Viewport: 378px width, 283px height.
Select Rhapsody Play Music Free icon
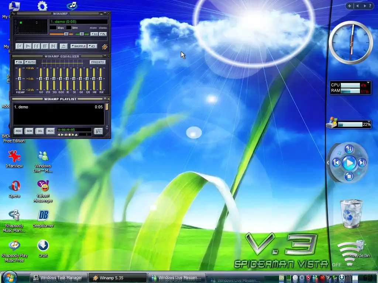click(x=14, y=251)
